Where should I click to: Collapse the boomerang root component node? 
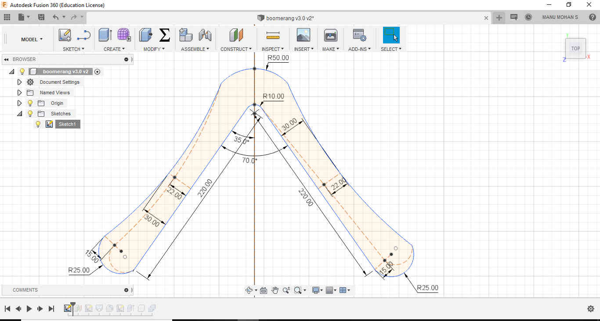11,71
